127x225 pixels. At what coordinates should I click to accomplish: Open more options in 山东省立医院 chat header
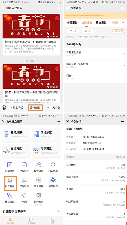click(58, 8)
